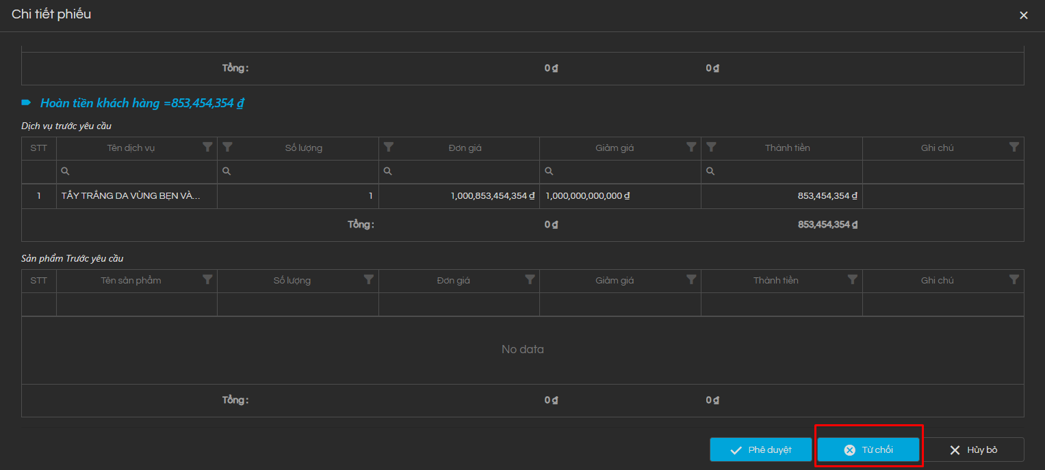The image size is (1045, 470).
Task: Open filter for services Ghi chú column
Action: coord(1014,147)
